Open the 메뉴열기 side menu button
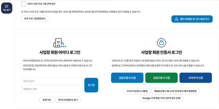Viewport: 219px width, 109px height. click(x=7, y=8)
